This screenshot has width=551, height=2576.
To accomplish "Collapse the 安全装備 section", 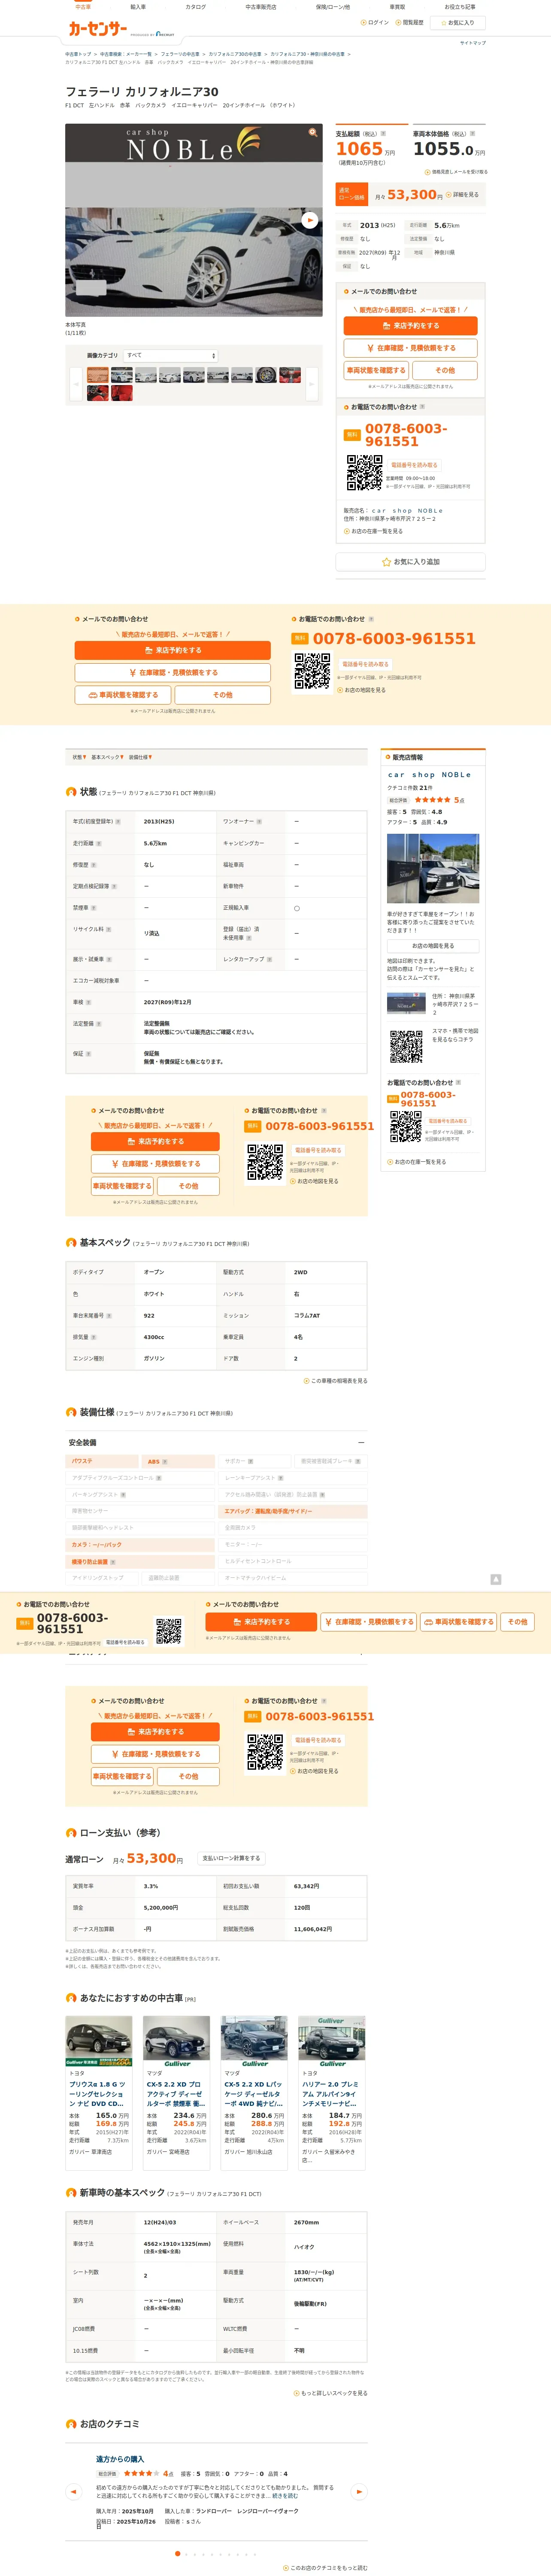I will tap(361, 1442).
